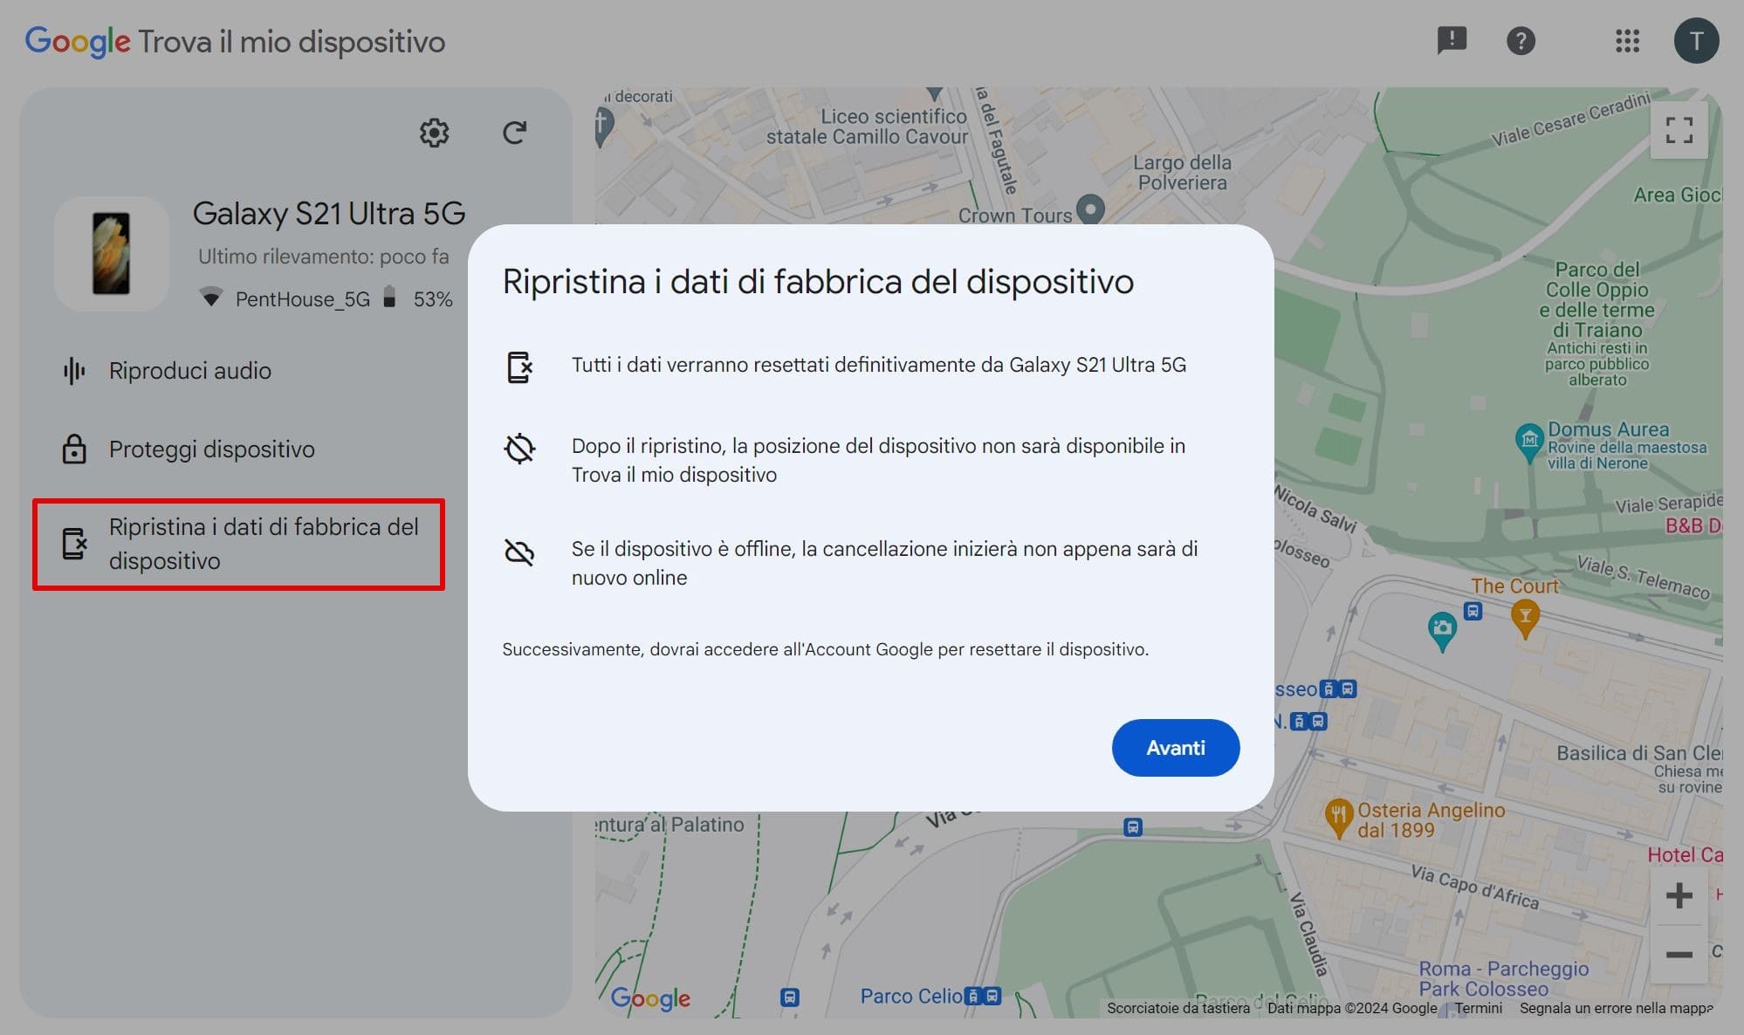Screen dimensions: 1744x1035
Task: Click the Osteria Angelino restaurant marker
Action: coord(1338,818)
